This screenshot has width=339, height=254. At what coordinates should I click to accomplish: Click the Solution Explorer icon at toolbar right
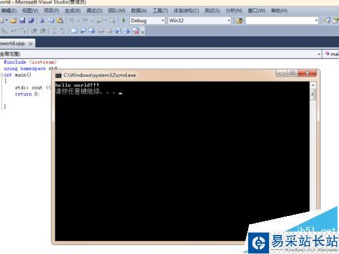[x=327, y=20]
